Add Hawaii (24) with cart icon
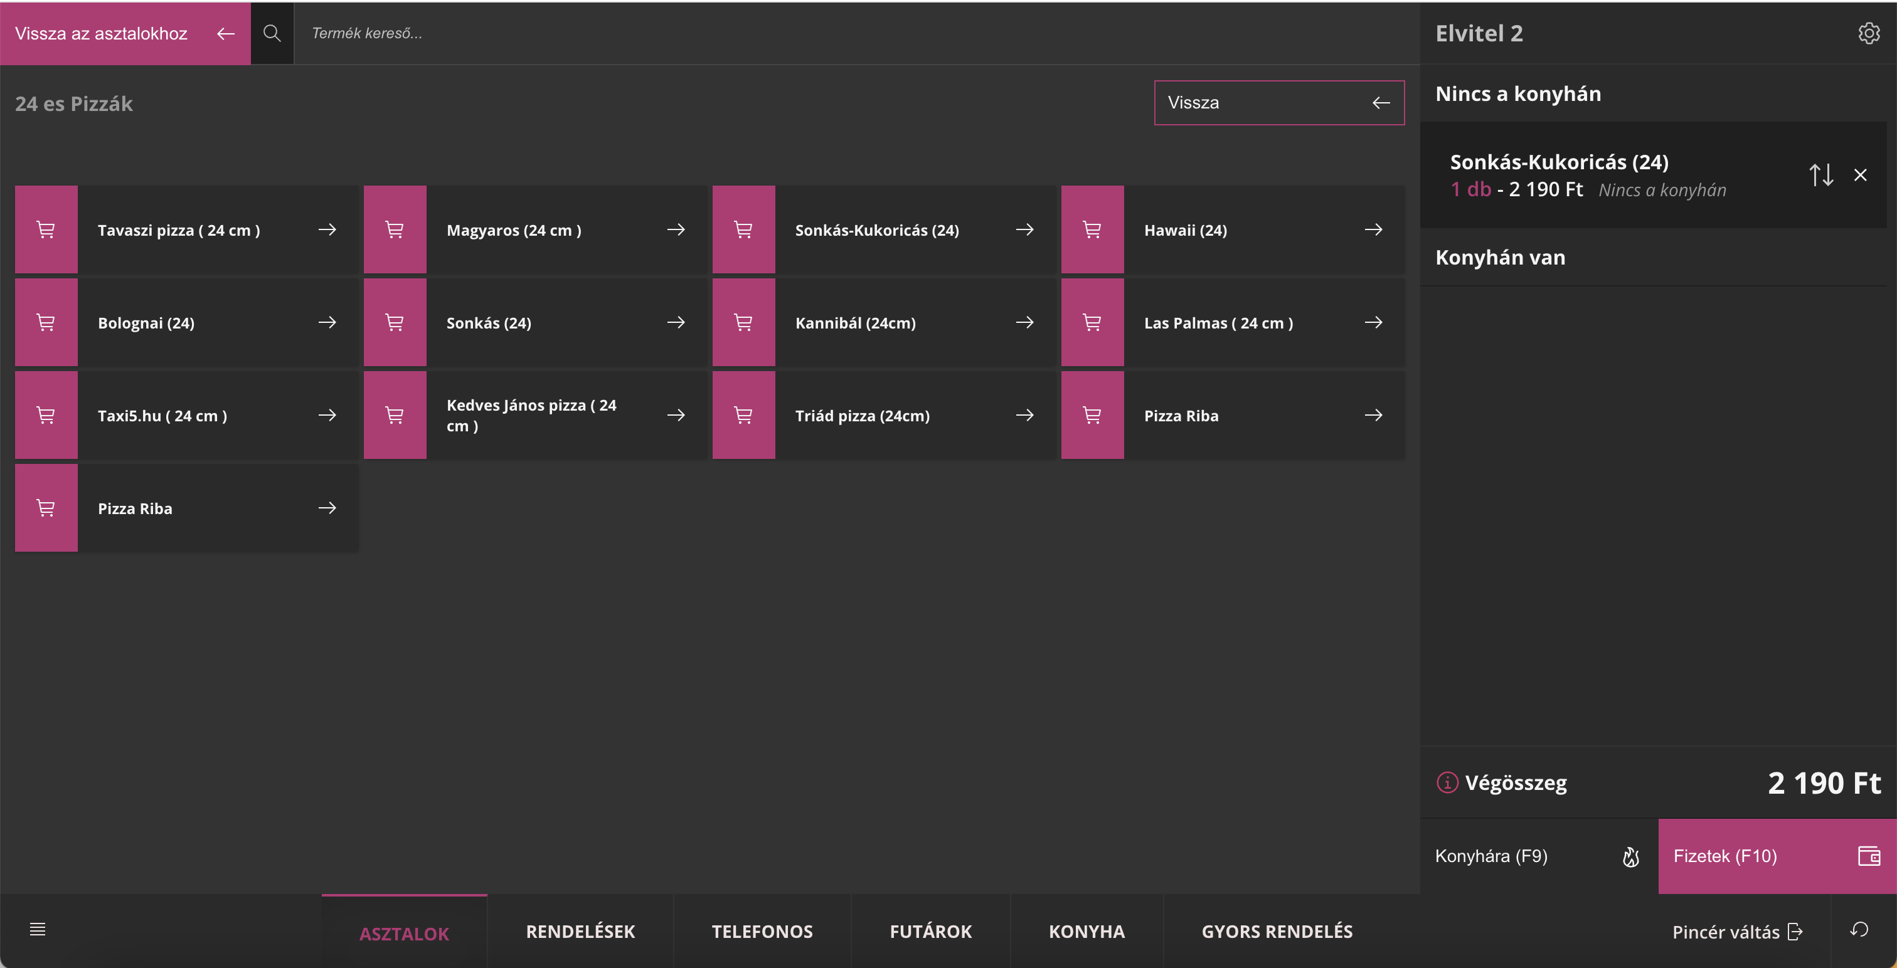Image resolution: width=1897 pixels, height=968 pixels. (1092, 229)
